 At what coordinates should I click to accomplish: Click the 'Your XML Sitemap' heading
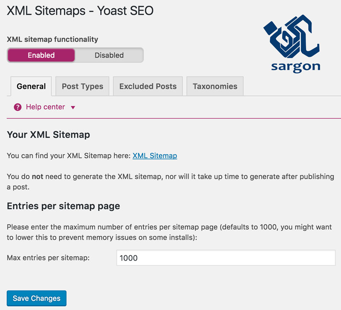click(x=48, y=135)
